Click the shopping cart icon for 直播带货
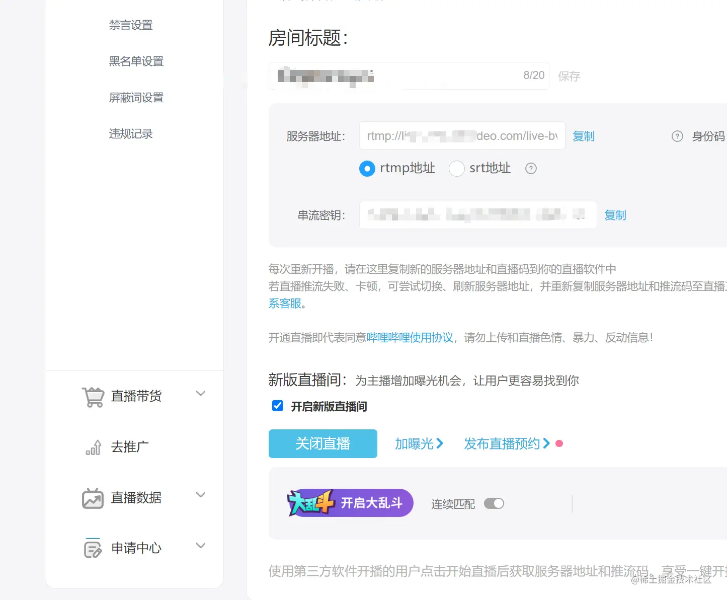Viewport: 727px width, 600px height. pyautogui.click(x=93, y=397)
